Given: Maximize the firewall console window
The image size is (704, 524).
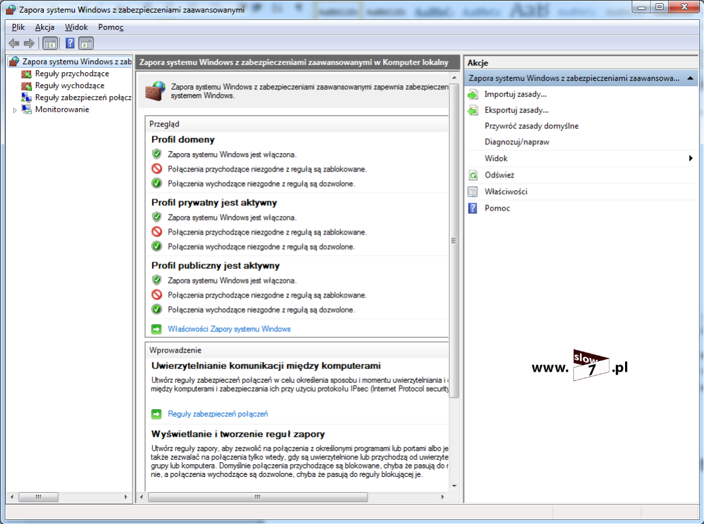Looking at the screenshot, I should (x=659, y=7).
